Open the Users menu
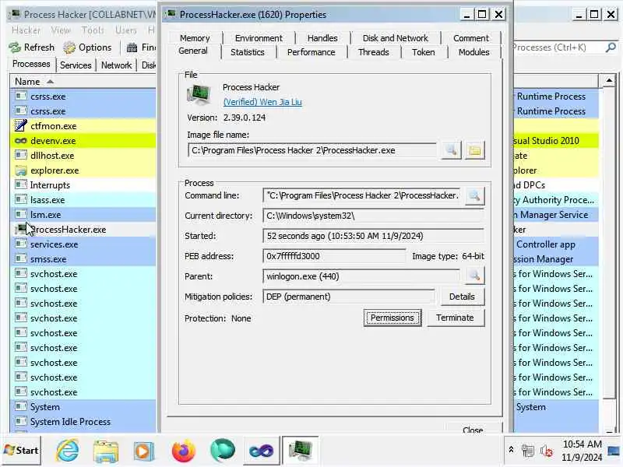 click(x=126, y=30)
